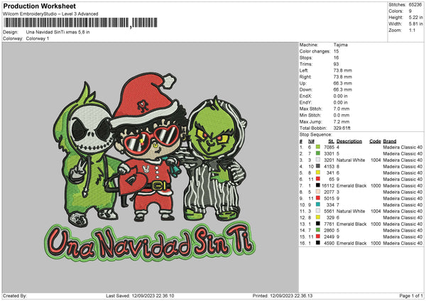Viewport: 426px width, 301px height.
Task: Click the Min Stitch value 0.0 mm
Action: [342, 115]
